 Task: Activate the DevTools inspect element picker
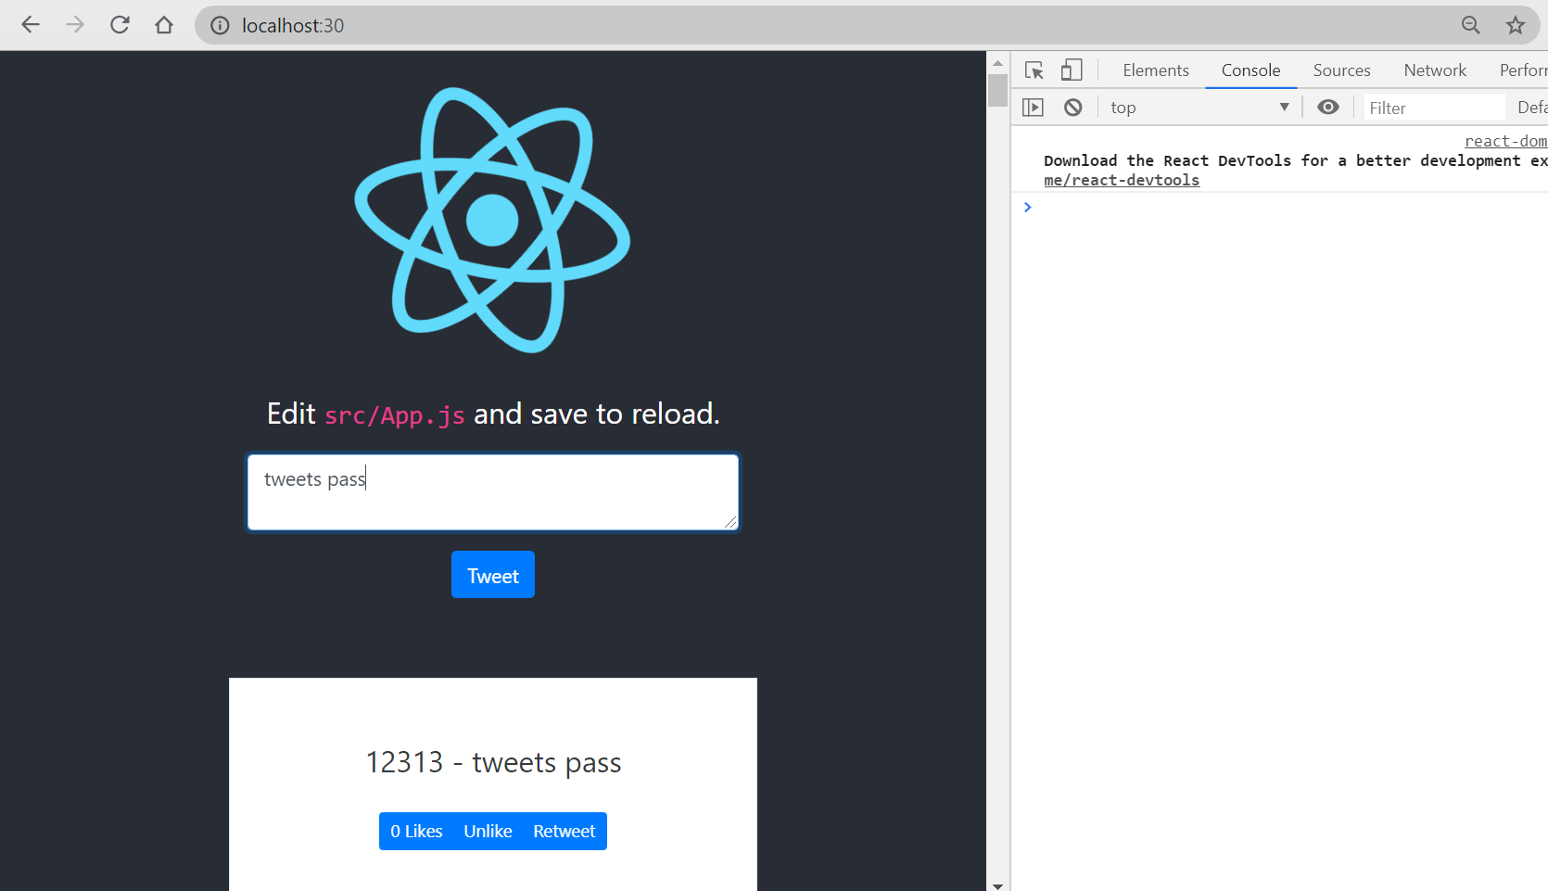pos(1034,70)
